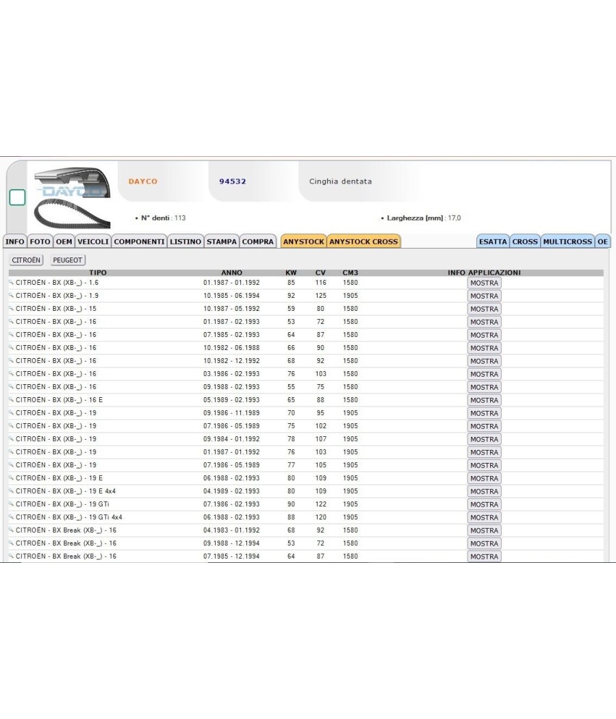Click magnifier icon on BX 19 E row
Image resolution: width=616 pixels, height=719 pixels.
tap(12, 478)
